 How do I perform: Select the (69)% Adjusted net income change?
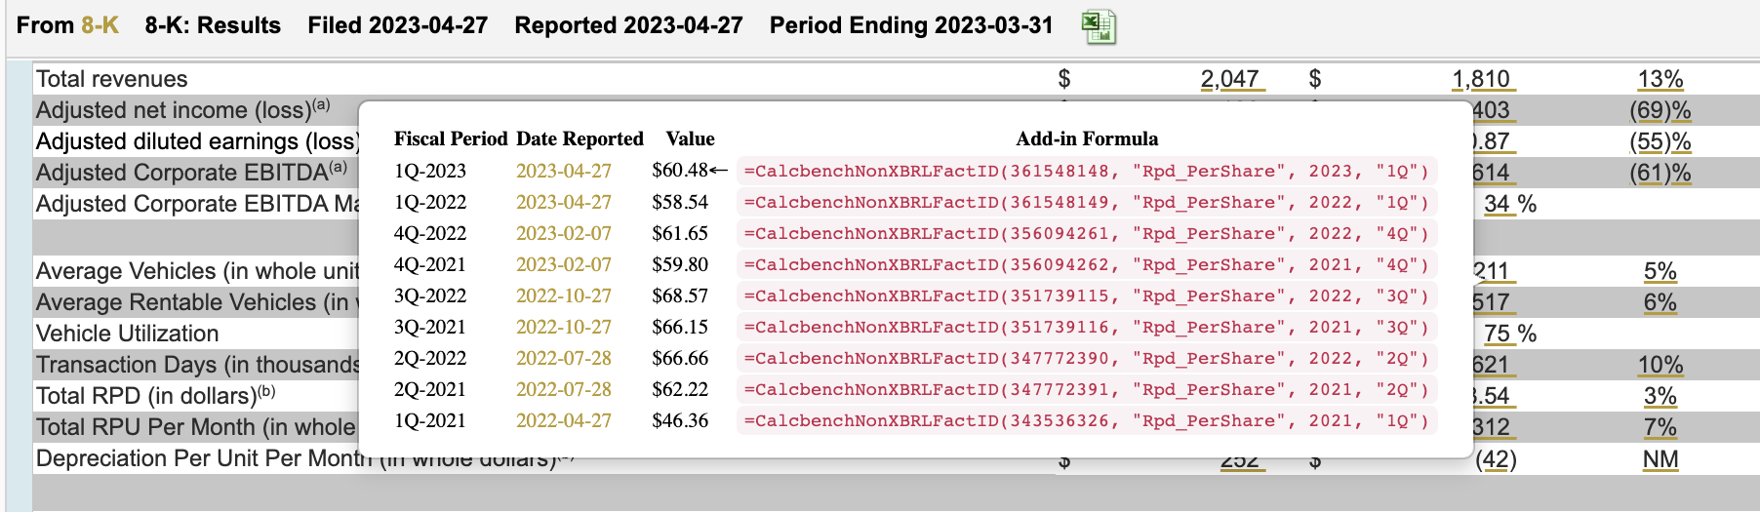(1660, 110)
